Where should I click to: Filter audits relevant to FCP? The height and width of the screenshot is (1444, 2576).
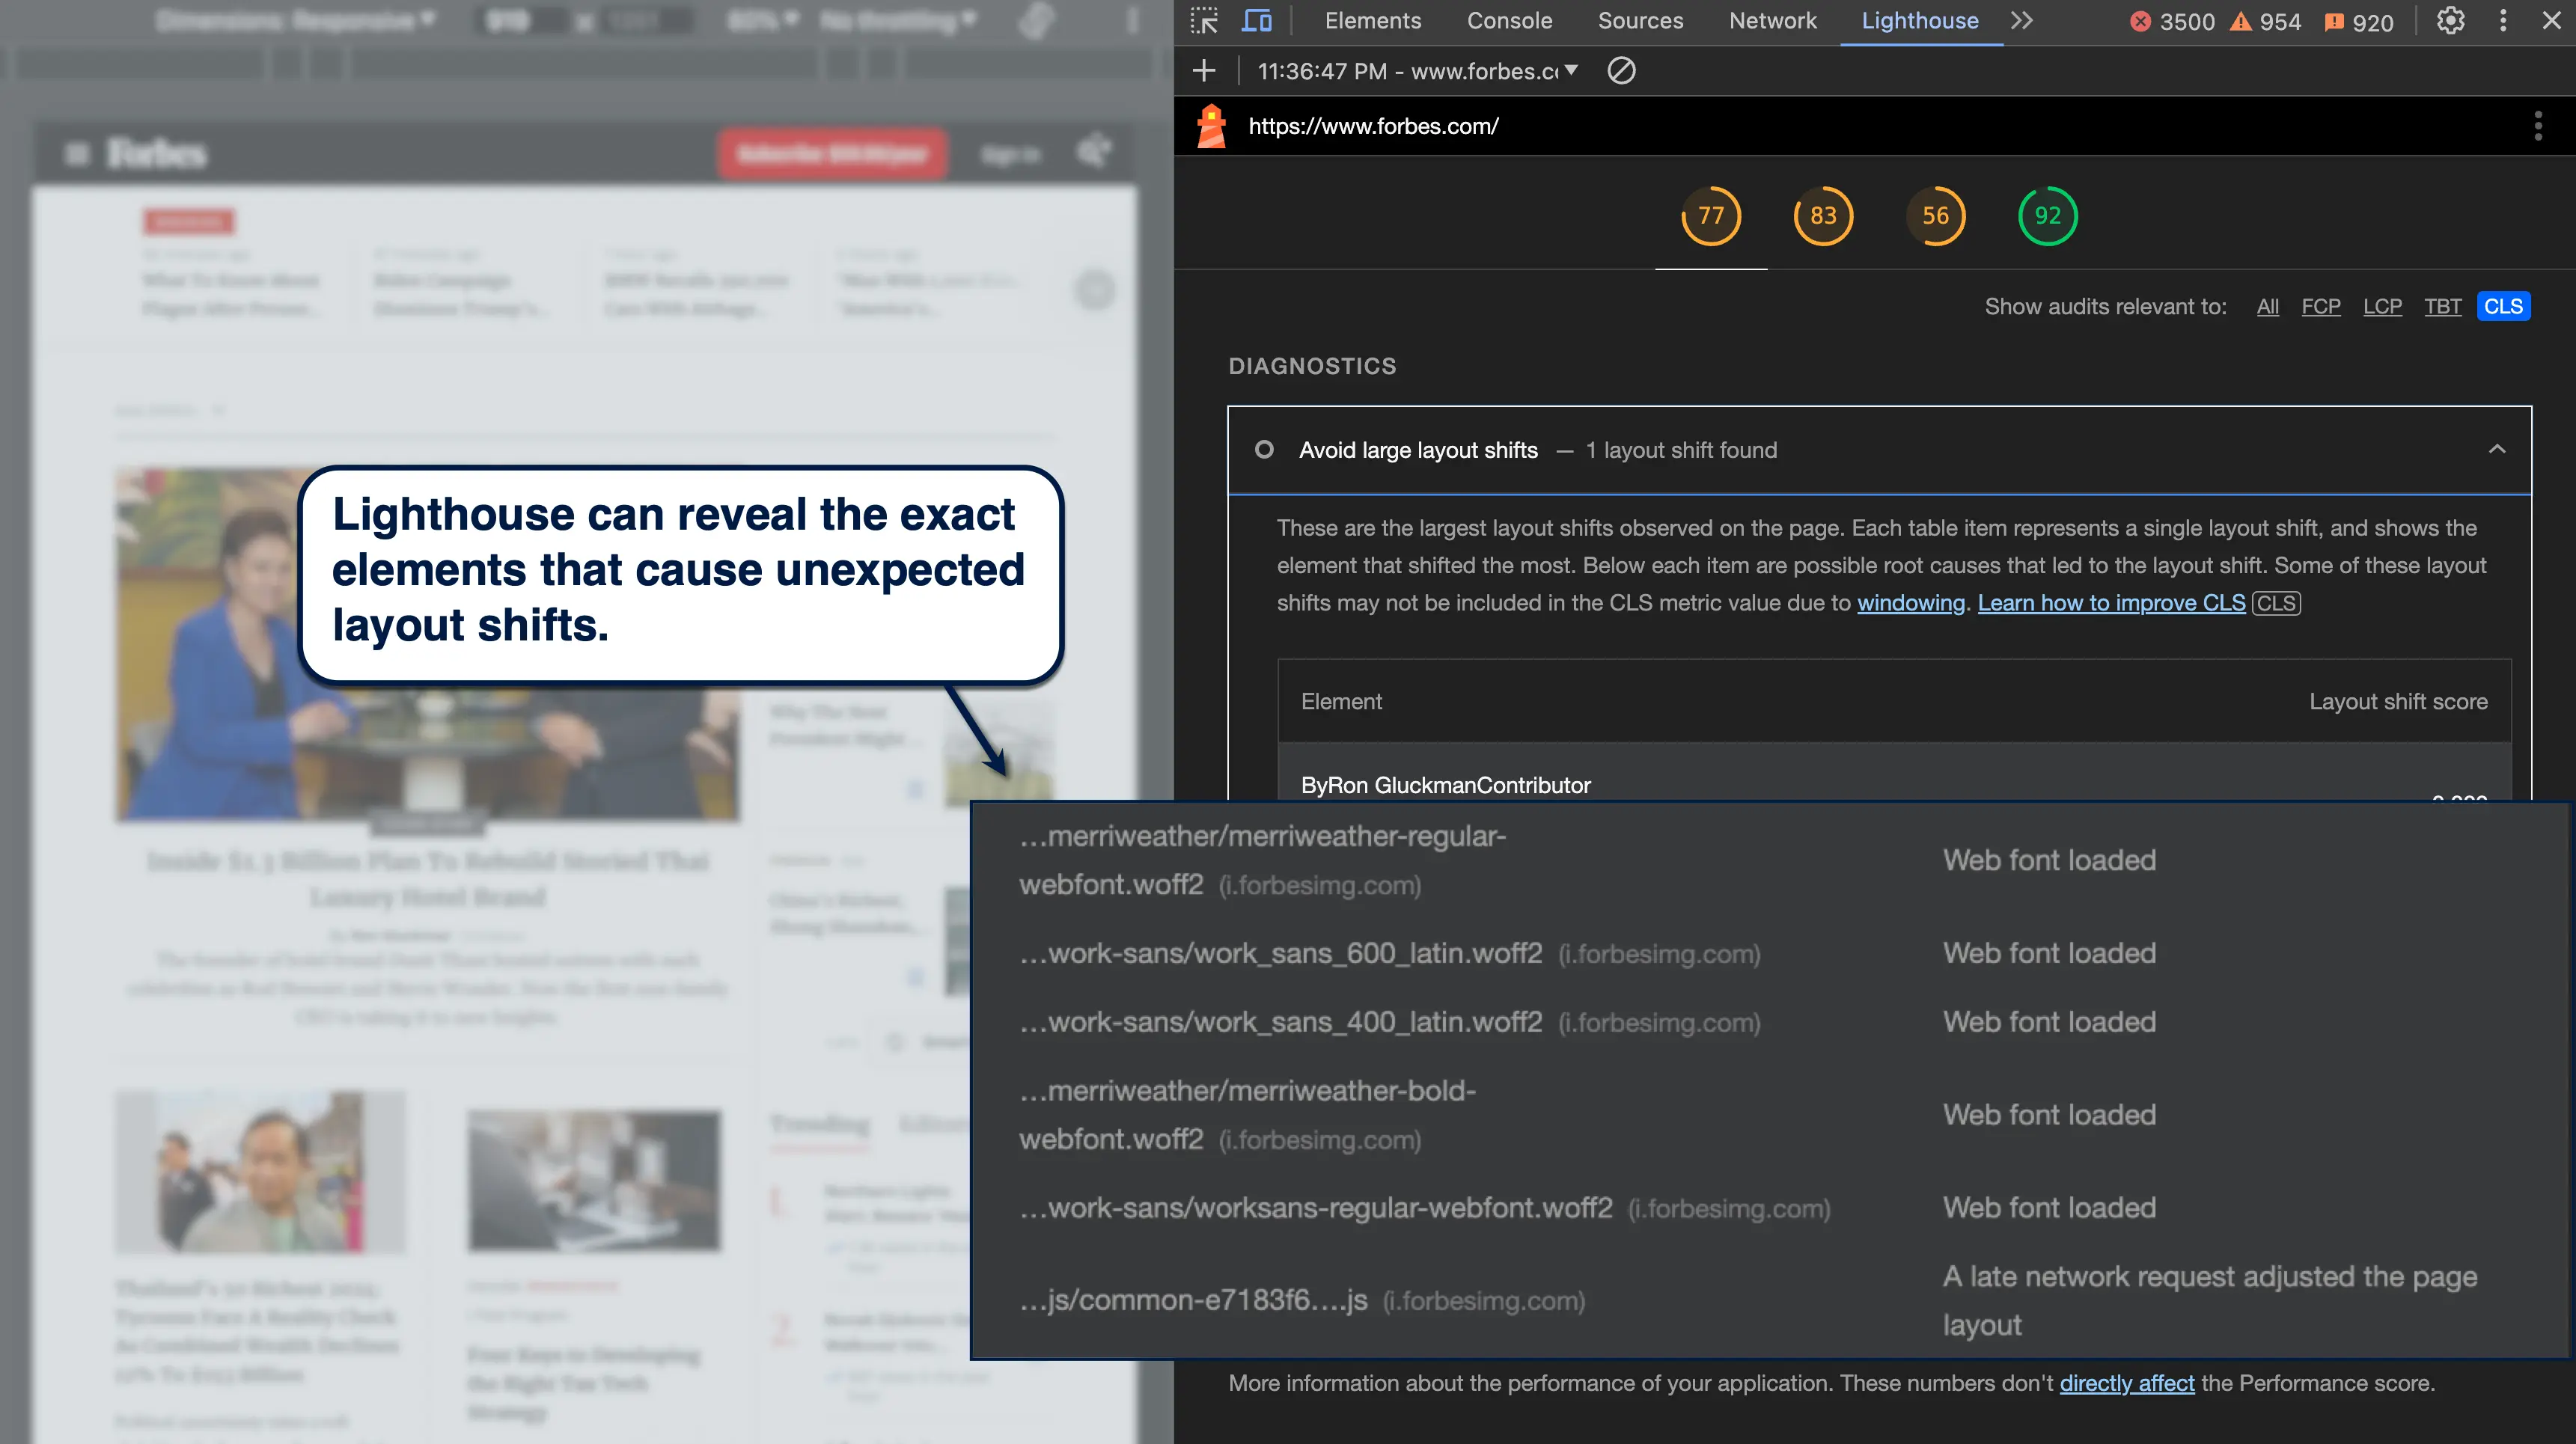pos(2320,307)
